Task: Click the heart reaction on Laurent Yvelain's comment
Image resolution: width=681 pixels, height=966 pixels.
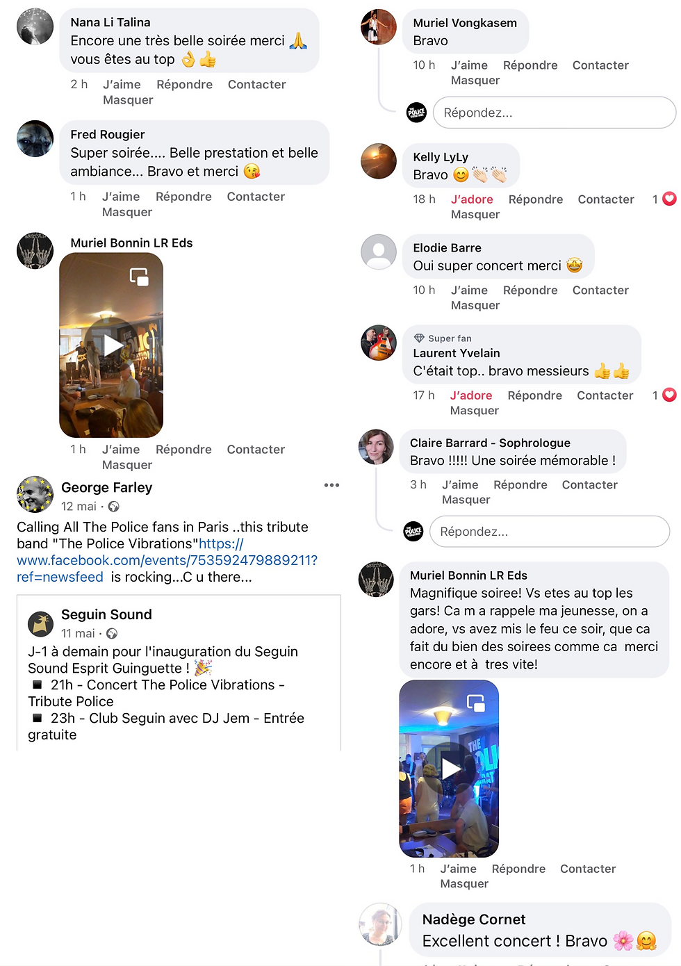Action: tap(669, 395)
